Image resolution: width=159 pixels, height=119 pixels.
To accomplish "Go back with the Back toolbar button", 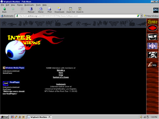I will coord(4,10).
